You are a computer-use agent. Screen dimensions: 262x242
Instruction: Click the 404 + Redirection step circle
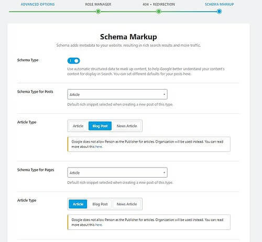159,12
